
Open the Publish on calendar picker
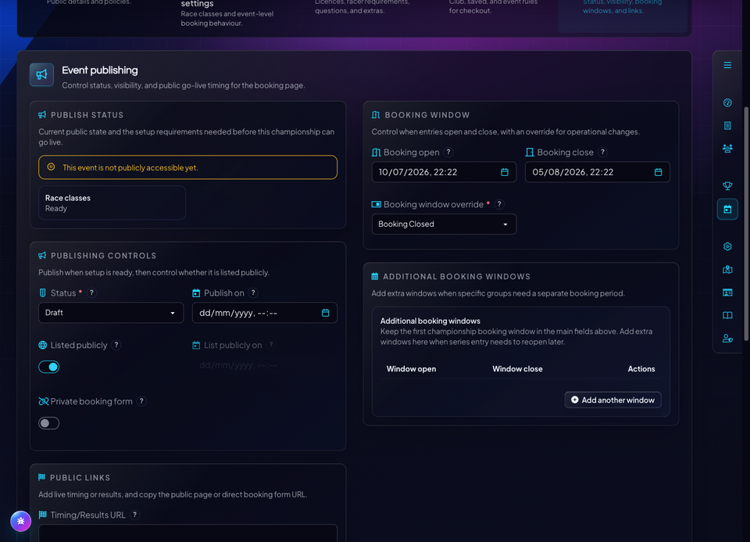(x=325, y=313)
